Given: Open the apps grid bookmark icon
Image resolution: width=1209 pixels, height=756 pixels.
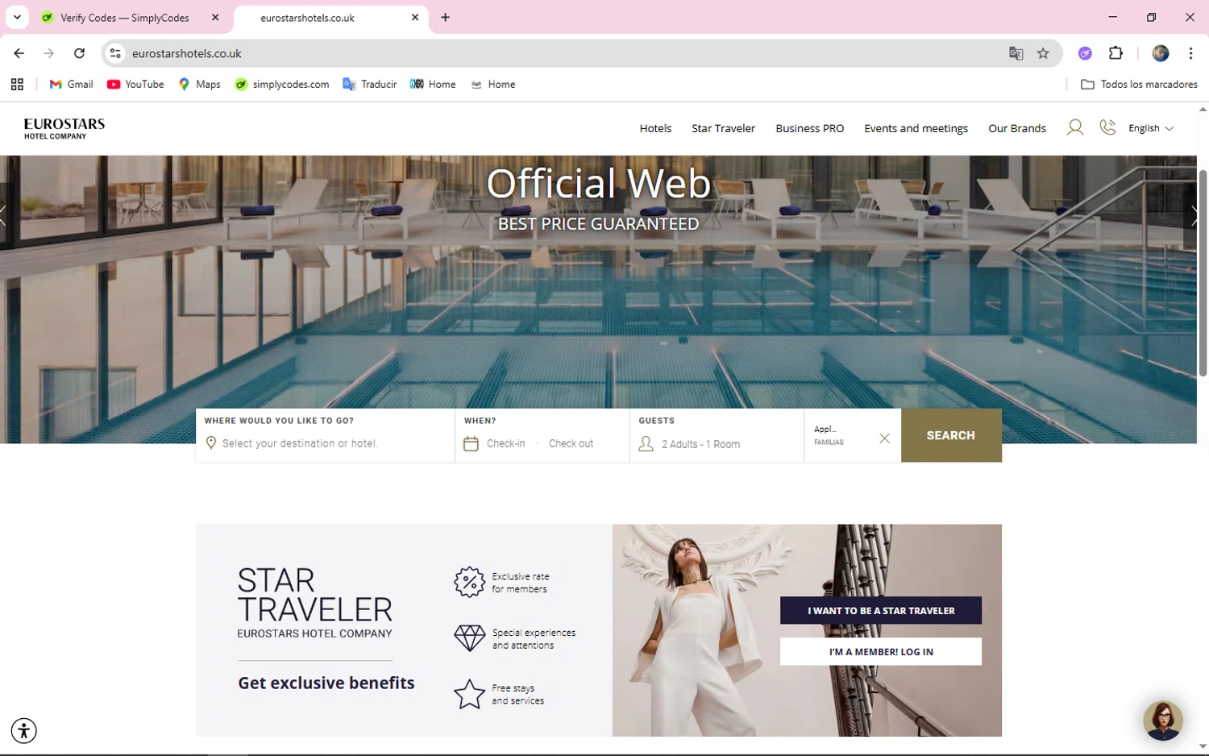Looking at the screenshot, I should coord(17,84).
